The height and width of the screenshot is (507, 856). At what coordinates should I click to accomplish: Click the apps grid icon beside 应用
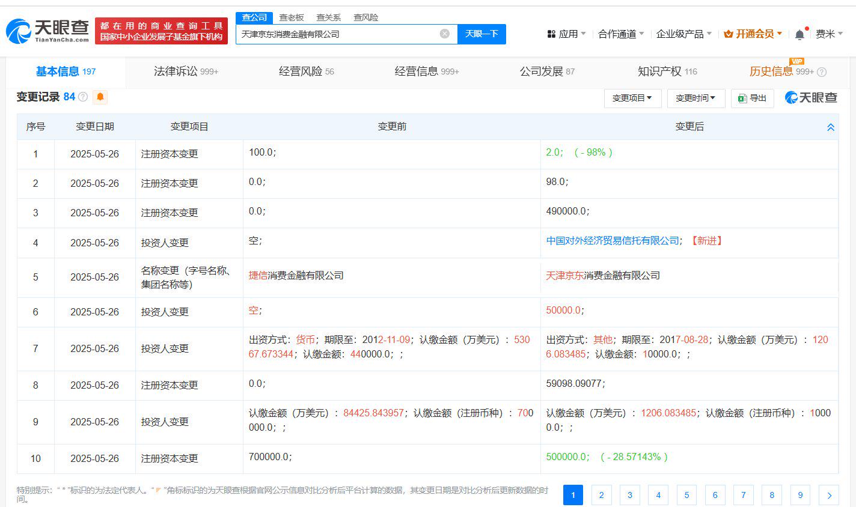click(552, 34)
